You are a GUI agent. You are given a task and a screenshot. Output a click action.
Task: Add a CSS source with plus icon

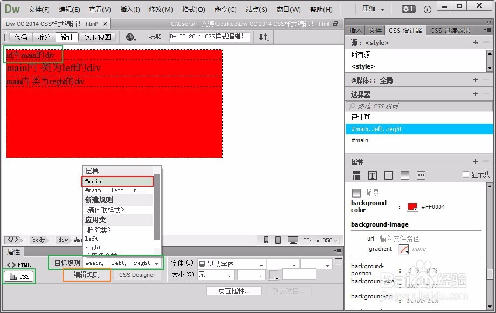tap(476, 42)
